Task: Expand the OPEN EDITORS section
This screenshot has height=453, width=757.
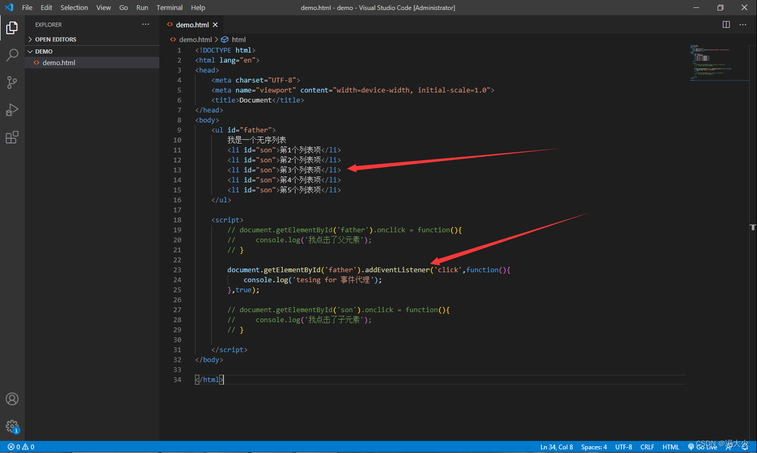Action: click(92, 39)
